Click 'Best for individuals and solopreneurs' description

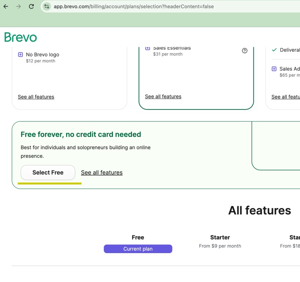coord(85,152)
